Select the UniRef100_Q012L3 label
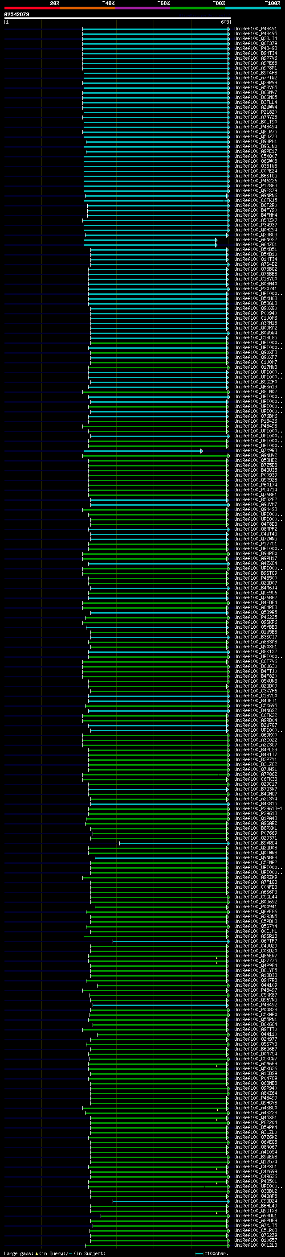 [x=256, y=1245]
